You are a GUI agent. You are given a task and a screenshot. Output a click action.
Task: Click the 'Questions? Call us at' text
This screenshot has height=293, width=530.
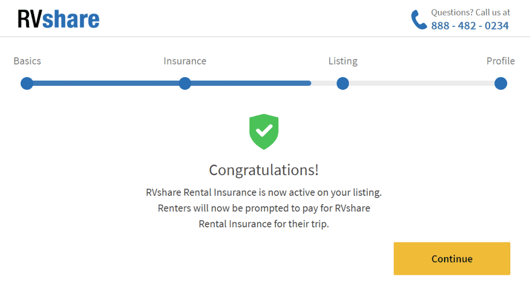tap(470, 12)
